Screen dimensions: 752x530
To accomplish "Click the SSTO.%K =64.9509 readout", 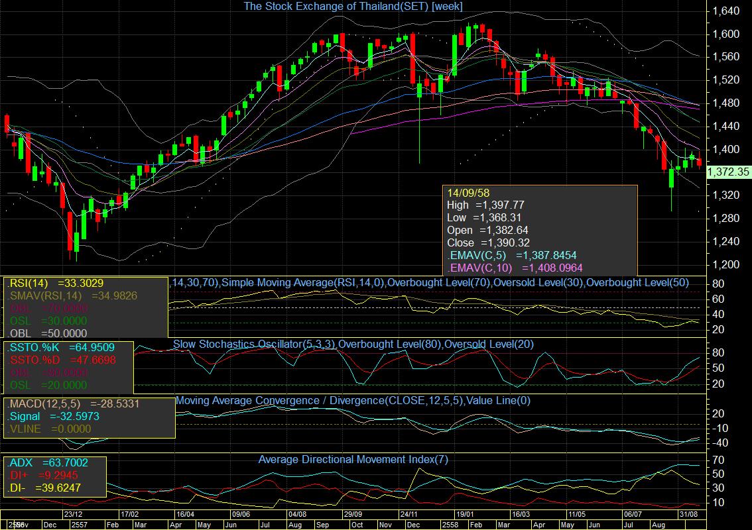I will coord(61,347).
